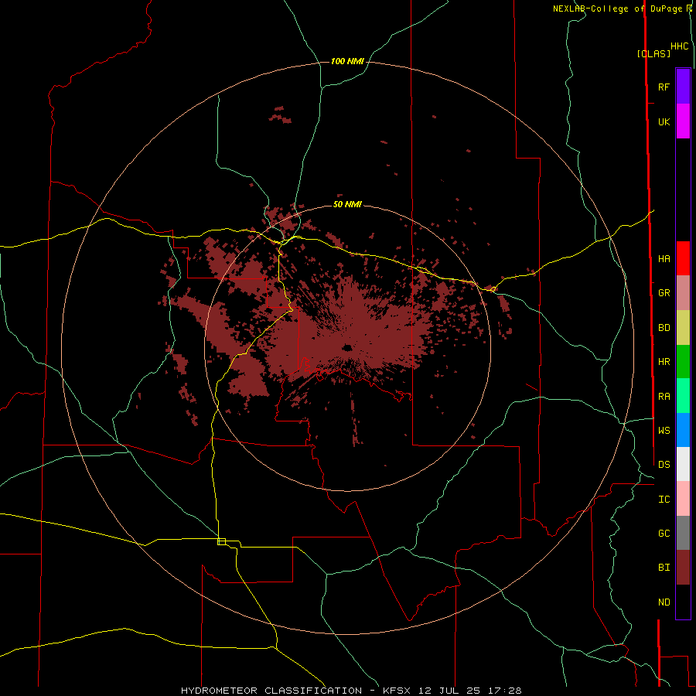Click the ND black legend swatch

point(683,602)
